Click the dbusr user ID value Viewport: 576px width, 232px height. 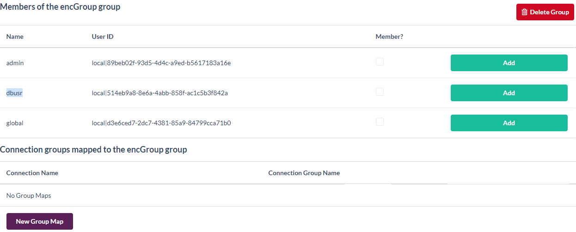pyautogui.click(x=160, y=93)
